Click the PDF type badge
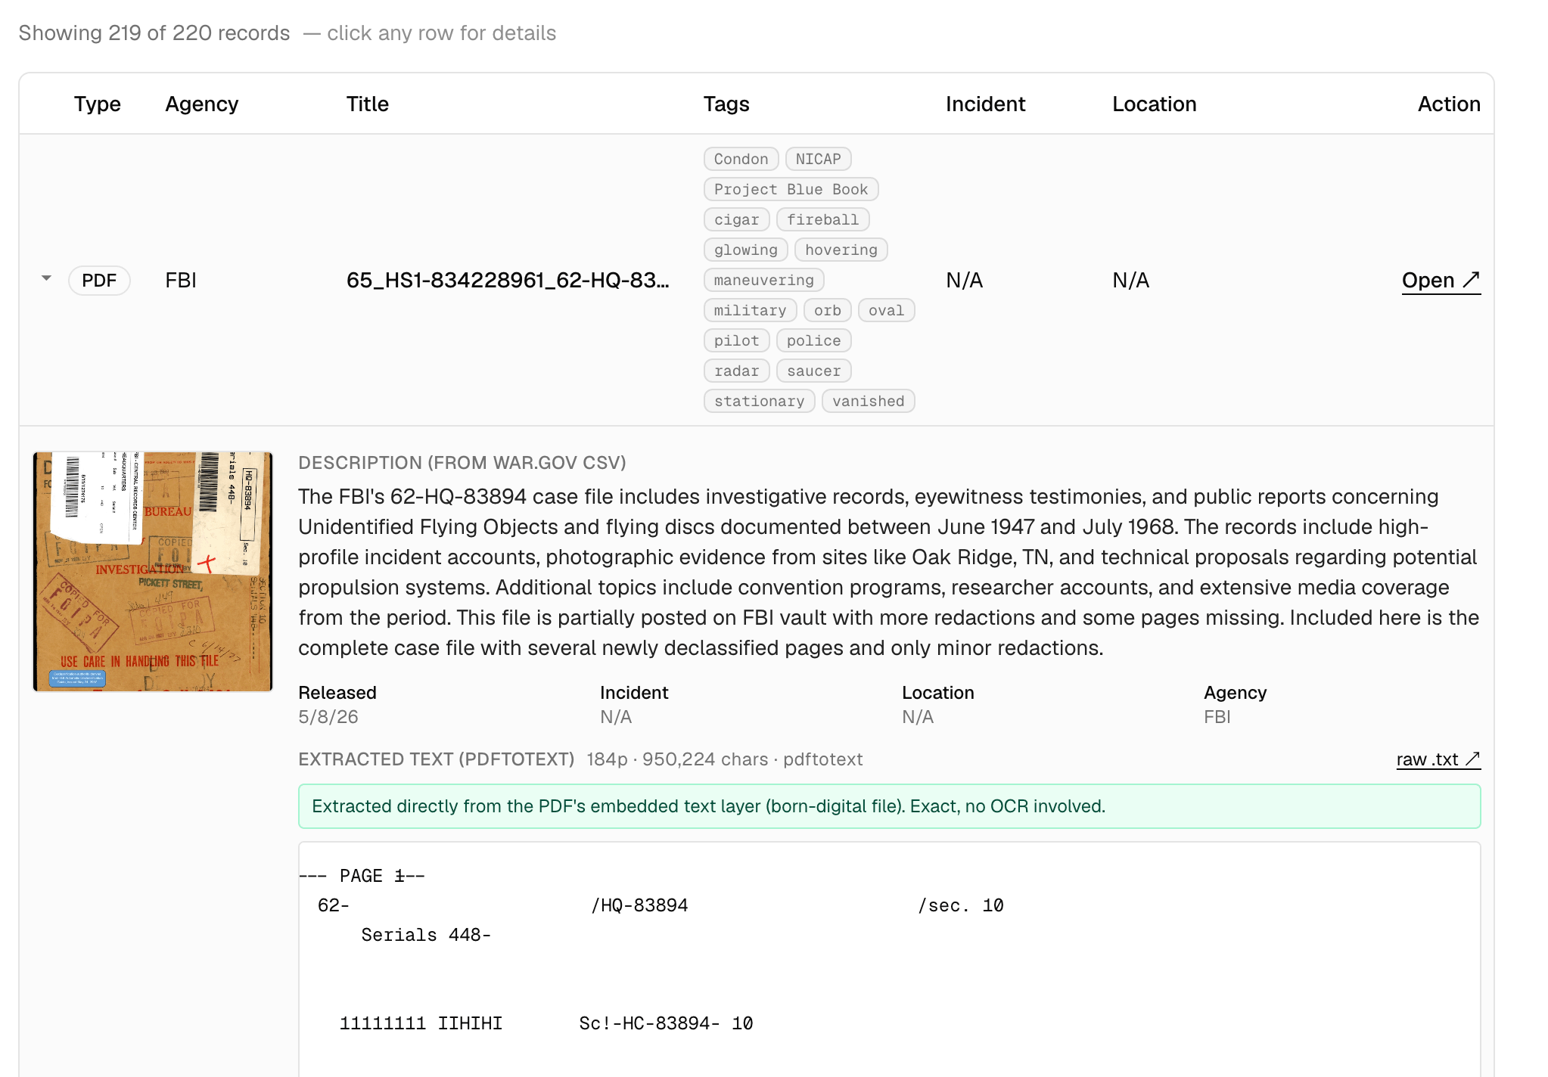Image resolution: width=1548 pixels, height=1077 pixels. [99, 281]
